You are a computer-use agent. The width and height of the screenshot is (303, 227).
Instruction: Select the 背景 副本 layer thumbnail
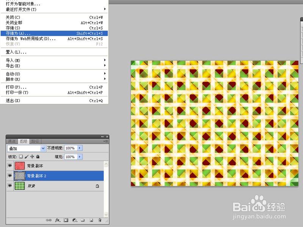[20, 166]
